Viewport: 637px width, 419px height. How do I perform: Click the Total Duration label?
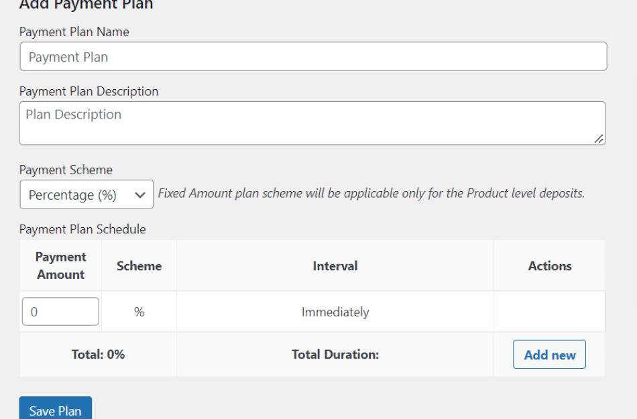tap(335, 354)
